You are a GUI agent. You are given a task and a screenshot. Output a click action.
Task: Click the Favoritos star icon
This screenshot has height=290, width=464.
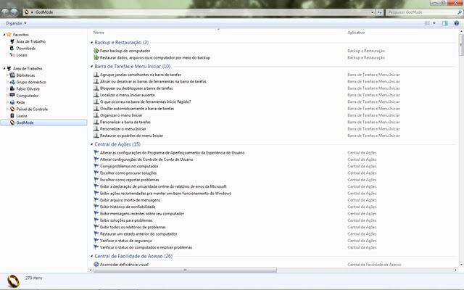(9, 35)
